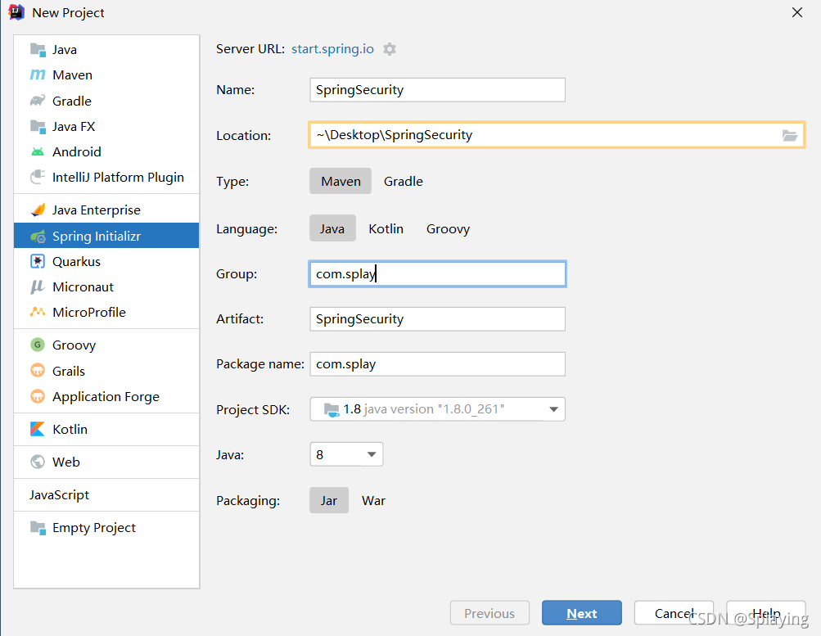The width and height of the screenshot is (821, 636).
Task: Select Micronaut in project list
Action: (x=106, y=286)
